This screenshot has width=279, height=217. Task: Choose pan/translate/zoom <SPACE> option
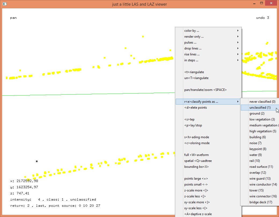[x=205, y=90]
